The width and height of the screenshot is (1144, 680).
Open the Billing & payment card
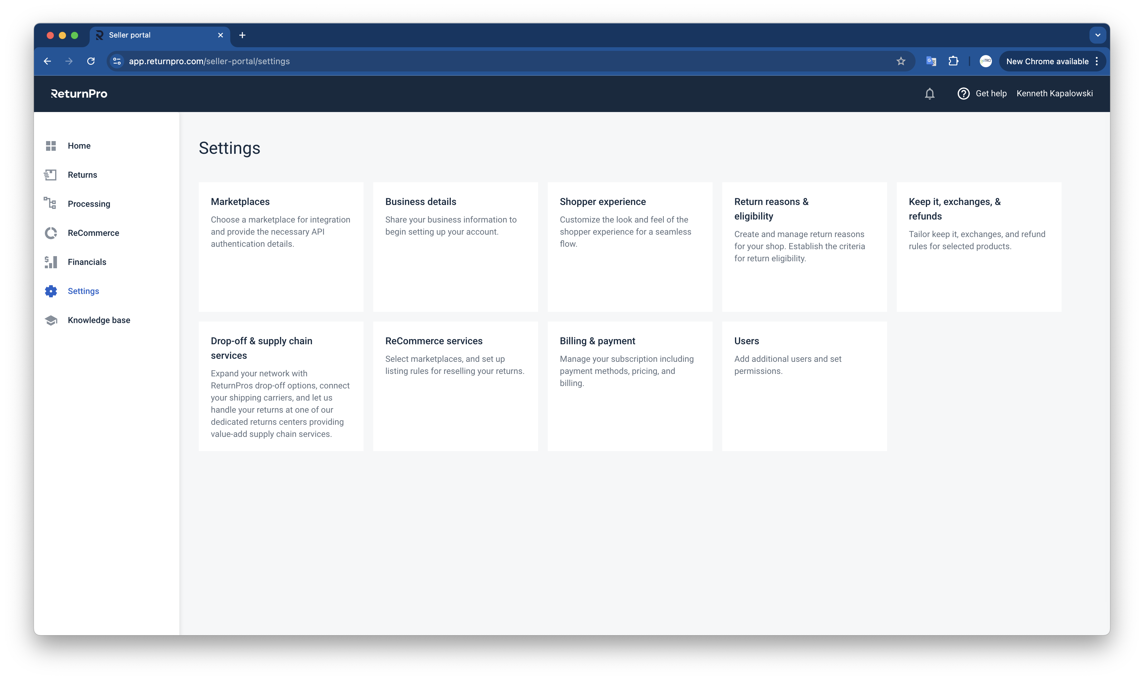coord(630,386)
